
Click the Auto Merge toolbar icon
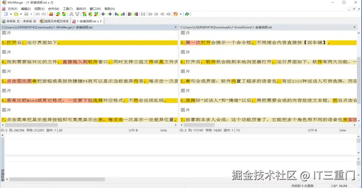coord(143,14)
